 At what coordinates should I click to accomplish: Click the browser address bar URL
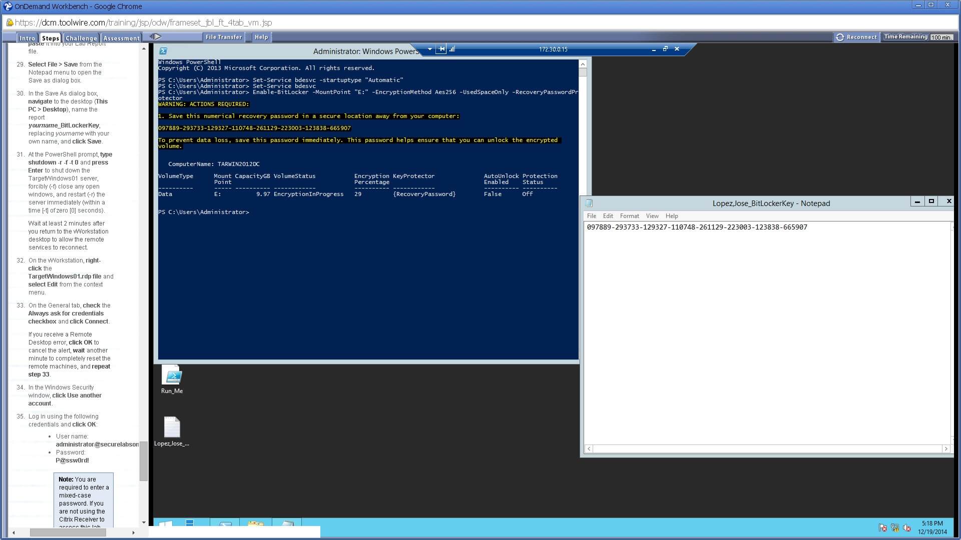(x=144, y=22)
